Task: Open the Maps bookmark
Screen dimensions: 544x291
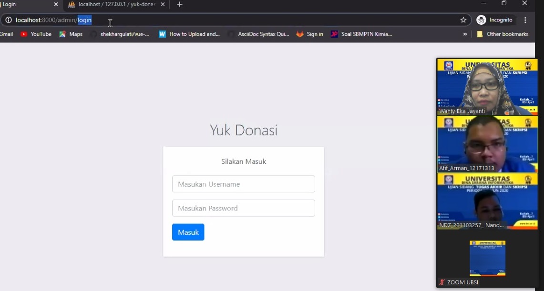Action: (x=71, y=34)
